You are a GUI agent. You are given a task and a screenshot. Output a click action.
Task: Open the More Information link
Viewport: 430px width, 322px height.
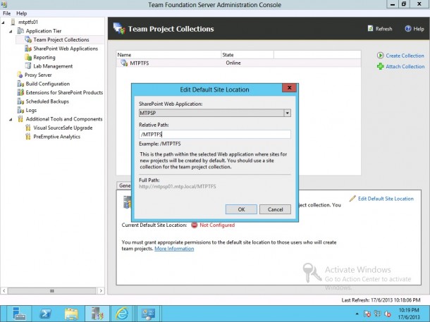coord(174,249)
